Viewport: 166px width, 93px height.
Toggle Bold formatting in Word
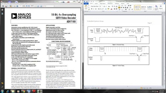pos(92,9)
